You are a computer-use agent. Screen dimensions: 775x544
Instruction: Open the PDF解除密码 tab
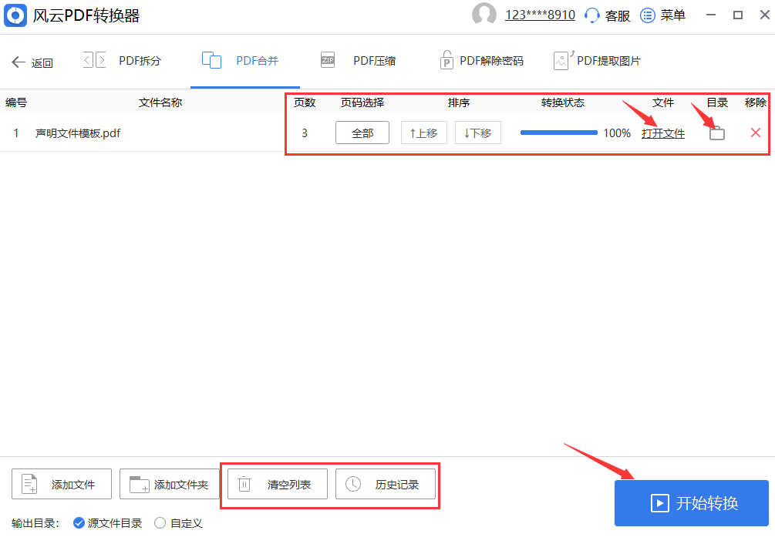[x=481, y=61]
